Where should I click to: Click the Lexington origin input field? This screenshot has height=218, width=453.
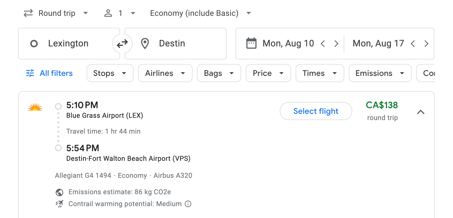(x=68, y=43)
